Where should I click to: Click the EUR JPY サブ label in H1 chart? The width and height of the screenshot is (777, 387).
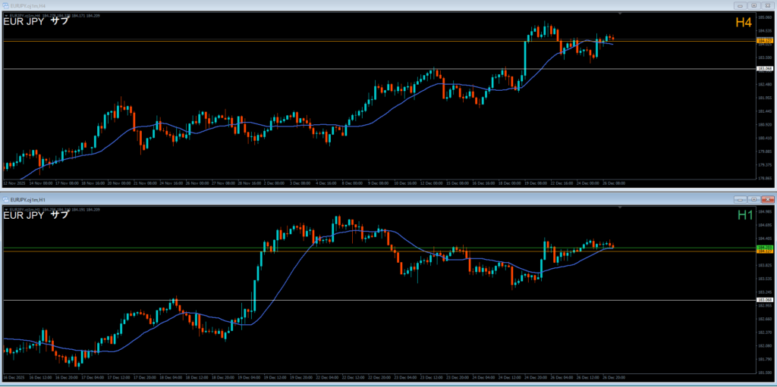[36, 215]
